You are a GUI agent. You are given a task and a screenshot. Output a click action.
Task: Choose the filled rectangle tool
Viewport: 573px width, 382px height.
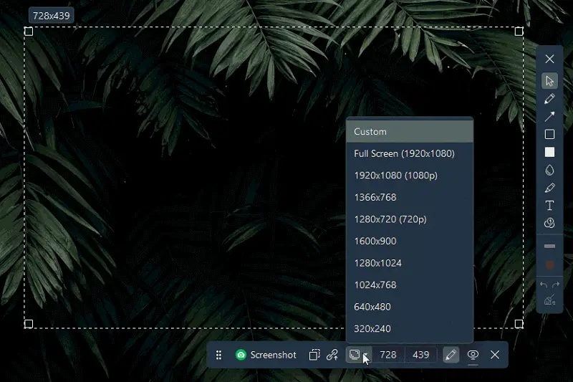pos(549,152)
